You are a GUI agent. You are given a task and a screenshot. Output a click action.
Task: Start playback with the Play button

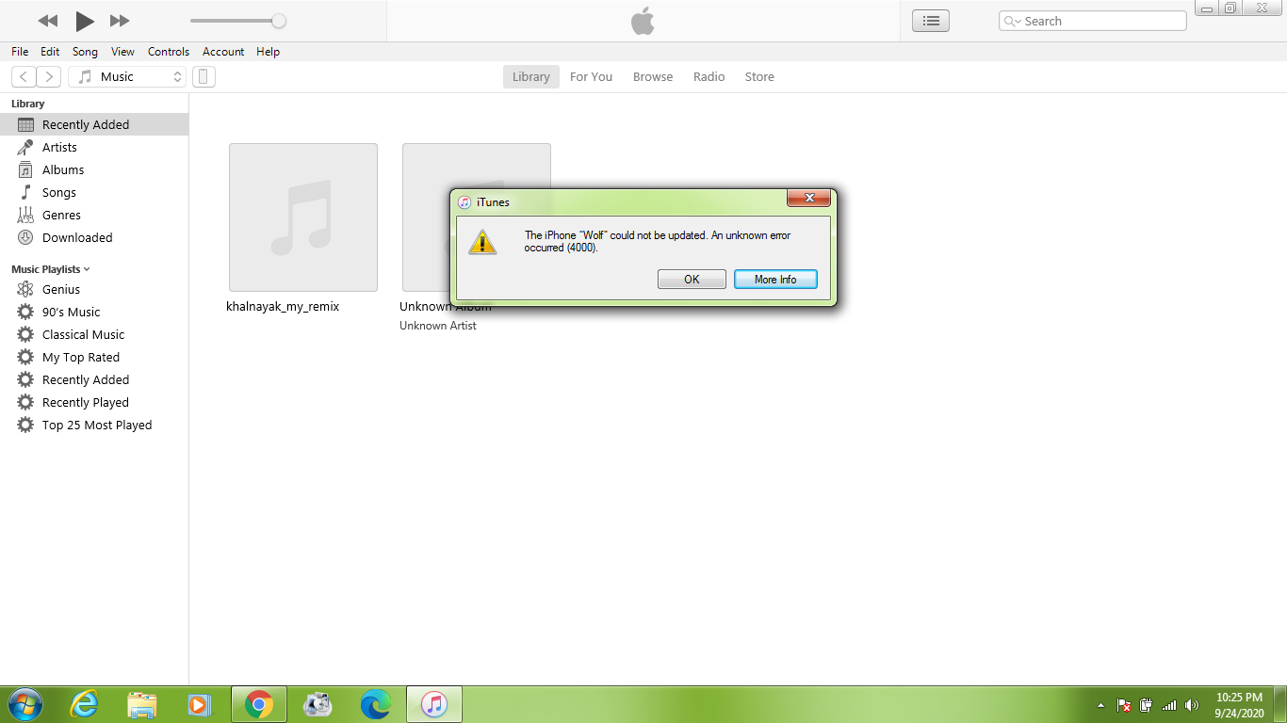pos(85,21)
